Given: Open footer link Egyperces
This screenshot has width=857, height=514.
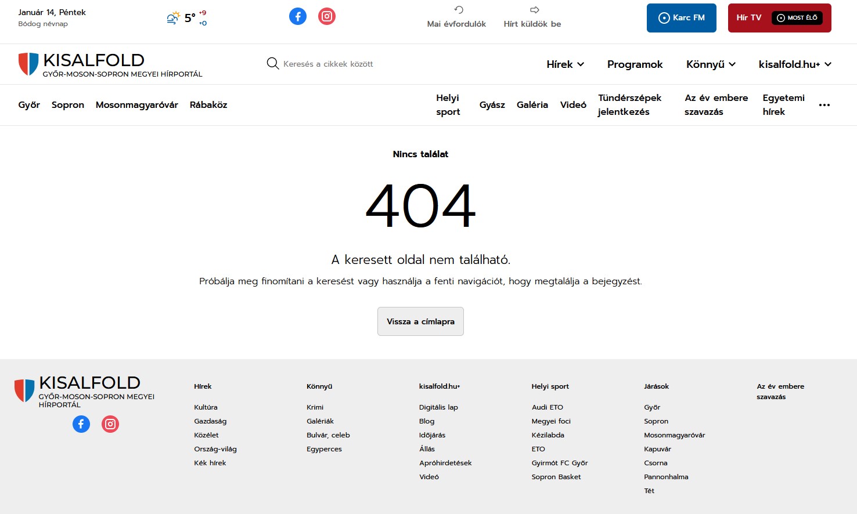Looking at the screenshot, I should coord(325,449).
